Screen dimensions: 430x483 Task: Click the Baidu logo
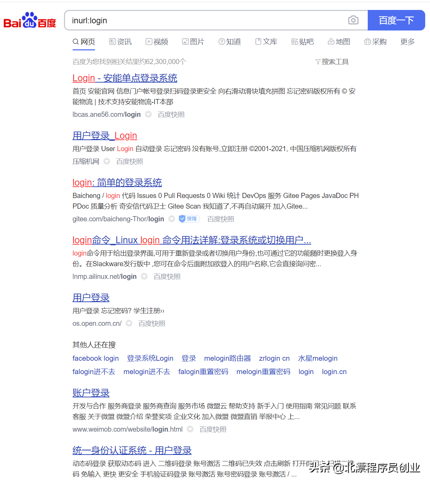pyautogui.click(x=30, y=20)
